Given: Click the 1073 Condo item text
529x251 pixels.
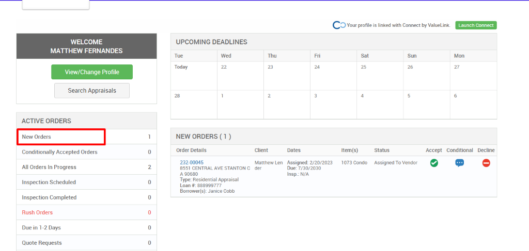Looking at the screenshot, I should 354,162.
